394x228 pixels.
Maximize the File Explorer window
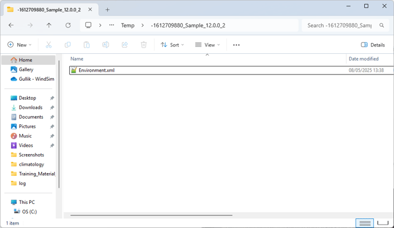pos(366,6)
